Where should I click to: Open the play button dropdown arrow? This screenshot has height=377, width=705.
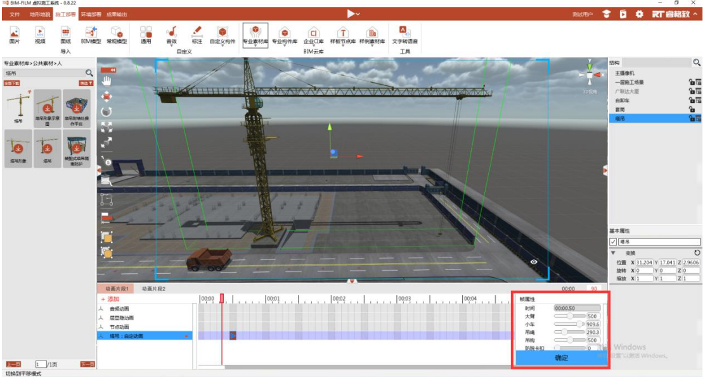coord(358,15)
